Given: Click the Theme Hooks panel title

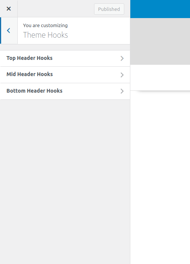Looking at the screenshot, I should click(45, 35).
